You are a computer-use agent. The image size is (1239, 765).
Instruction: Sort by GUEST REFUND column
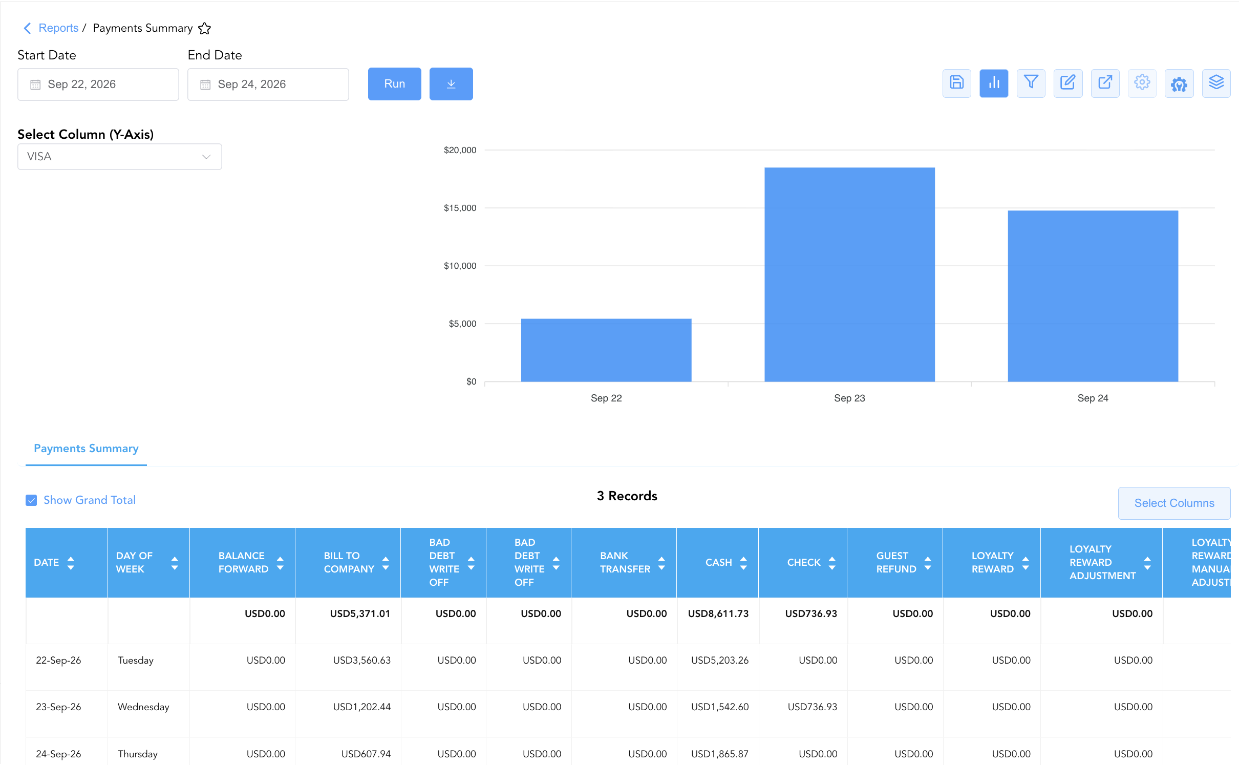(x=928, y=563)
